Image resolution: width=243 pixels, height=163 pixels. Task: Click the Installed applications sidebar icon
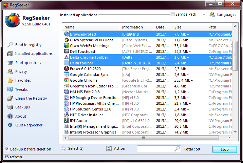pos(10,54)
